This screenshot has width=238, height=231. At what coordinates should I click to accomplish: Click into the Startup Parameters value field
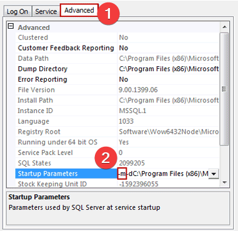click(x=164, y=174)
